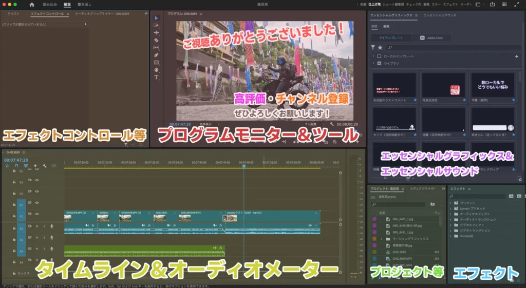Click the マイテンプレート button

tap(391, 38)
